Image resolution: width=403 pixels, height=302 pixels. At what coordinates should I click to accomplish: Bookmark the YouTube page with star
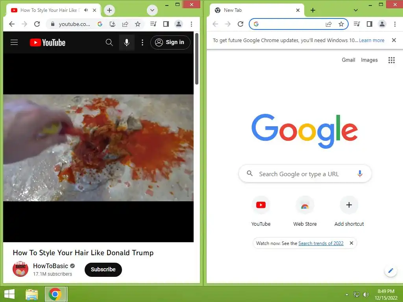tap(138, 24)
